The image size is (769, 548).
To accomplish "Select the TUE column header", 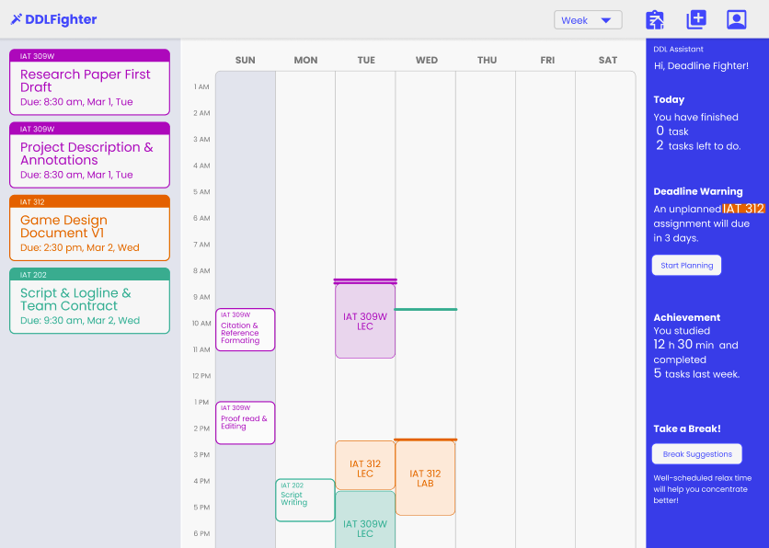I will (366, 61).
